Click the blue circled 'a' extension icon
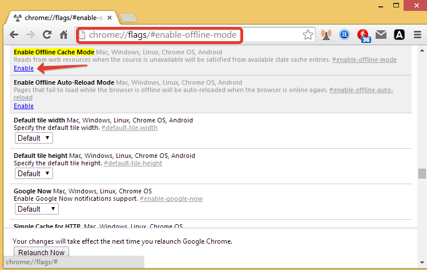 click(344, 35)
